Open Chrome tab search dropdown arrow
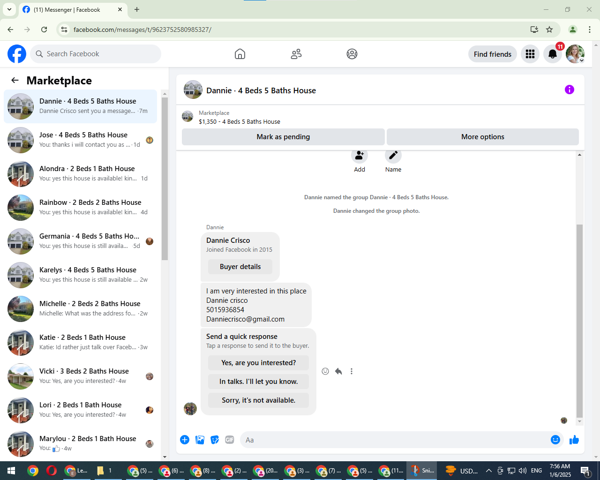 [x=9, y=9]
